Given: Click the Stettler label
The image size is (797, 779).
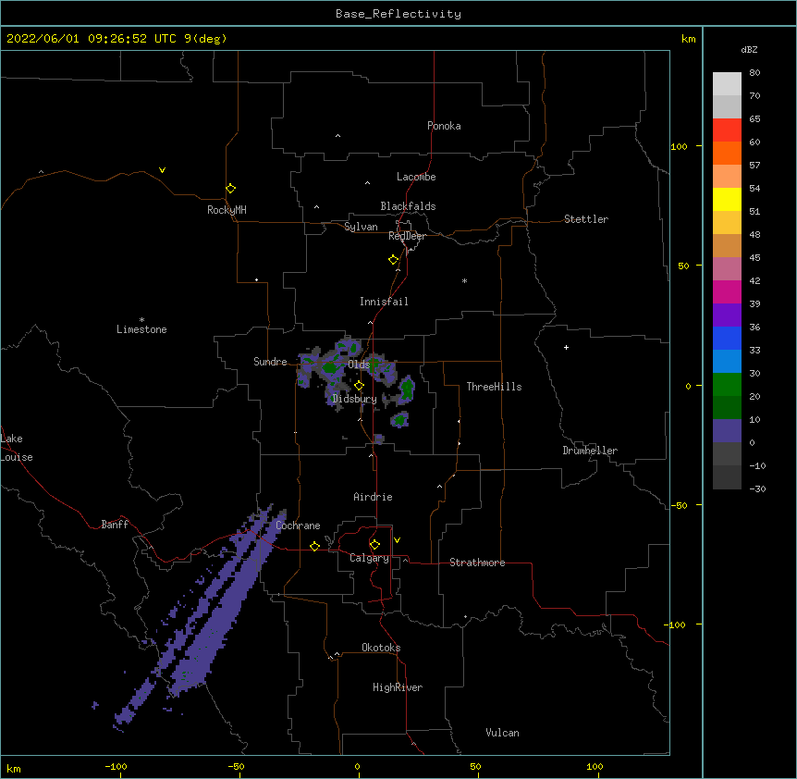Looking at the screenshot, I should pyautogui.click(x=586, y=219).
